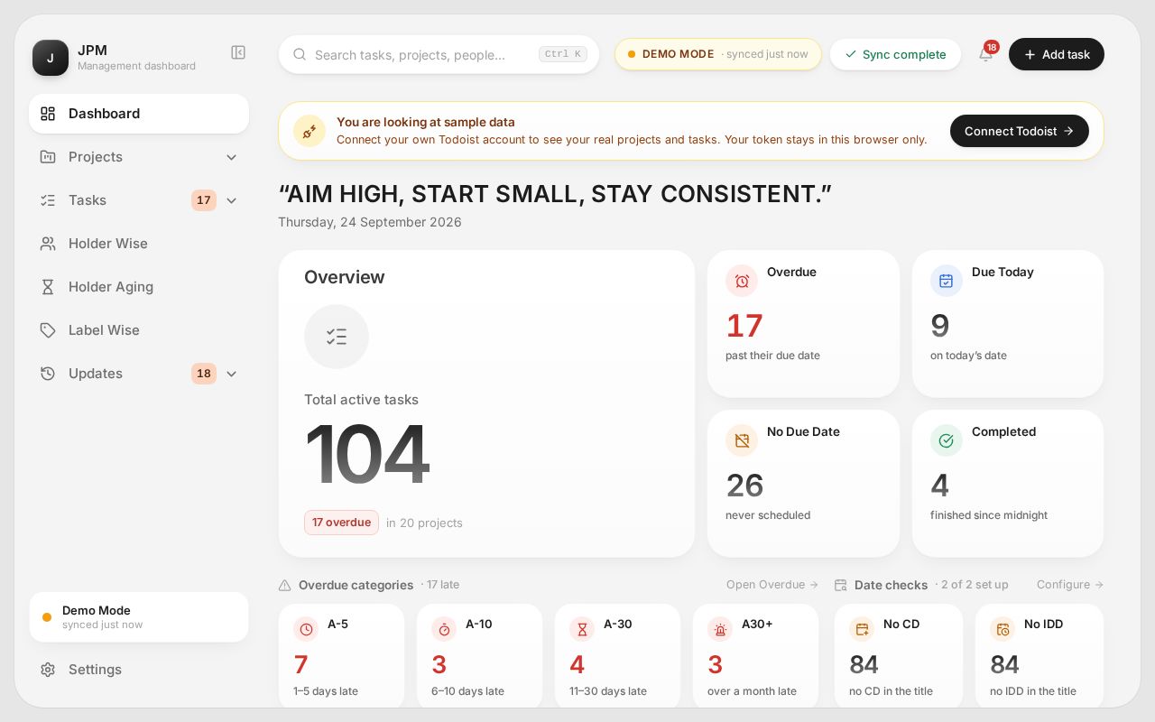Click the A30+ alarm siren icon
Screen dimensions: 1155x722
(720, 629)
